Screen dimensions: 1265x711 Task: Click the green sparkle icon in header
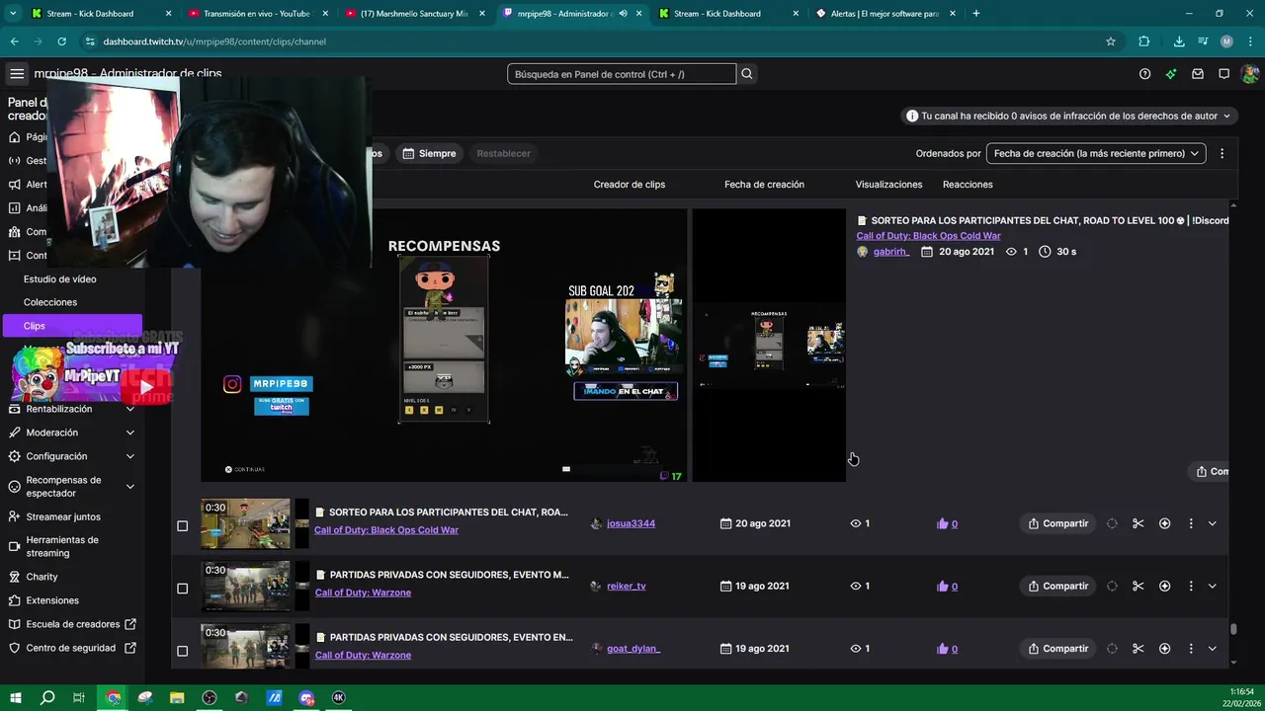[1171, 74]
